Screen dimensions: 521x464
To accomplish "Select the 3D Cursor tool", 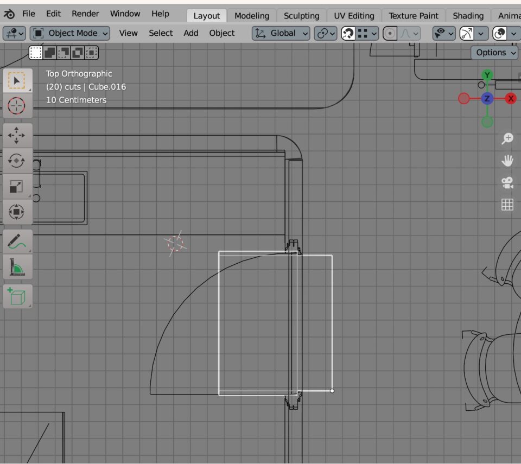I will coord(17,105).
